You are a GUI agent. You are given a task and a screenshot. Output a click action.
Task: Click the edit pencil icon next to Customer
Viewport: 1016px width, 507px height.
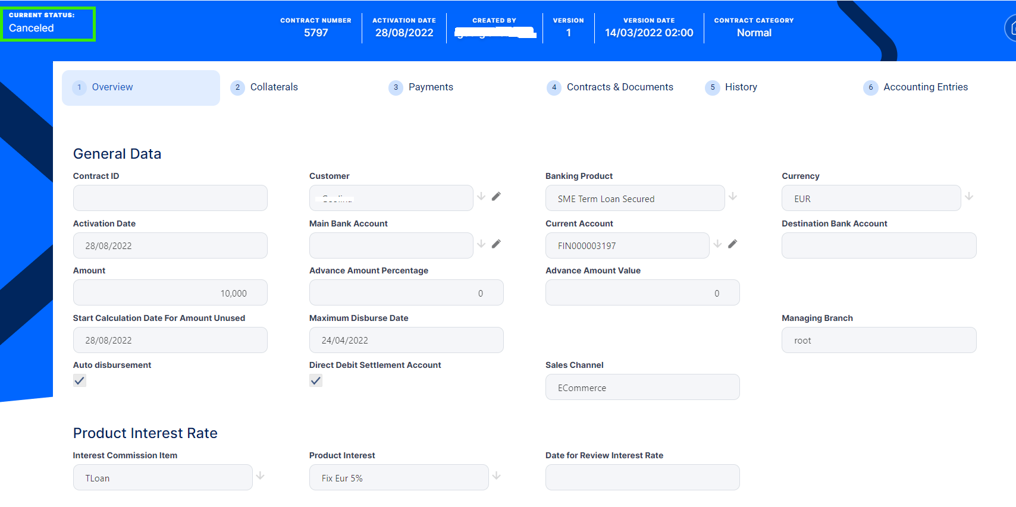point(496,196)
